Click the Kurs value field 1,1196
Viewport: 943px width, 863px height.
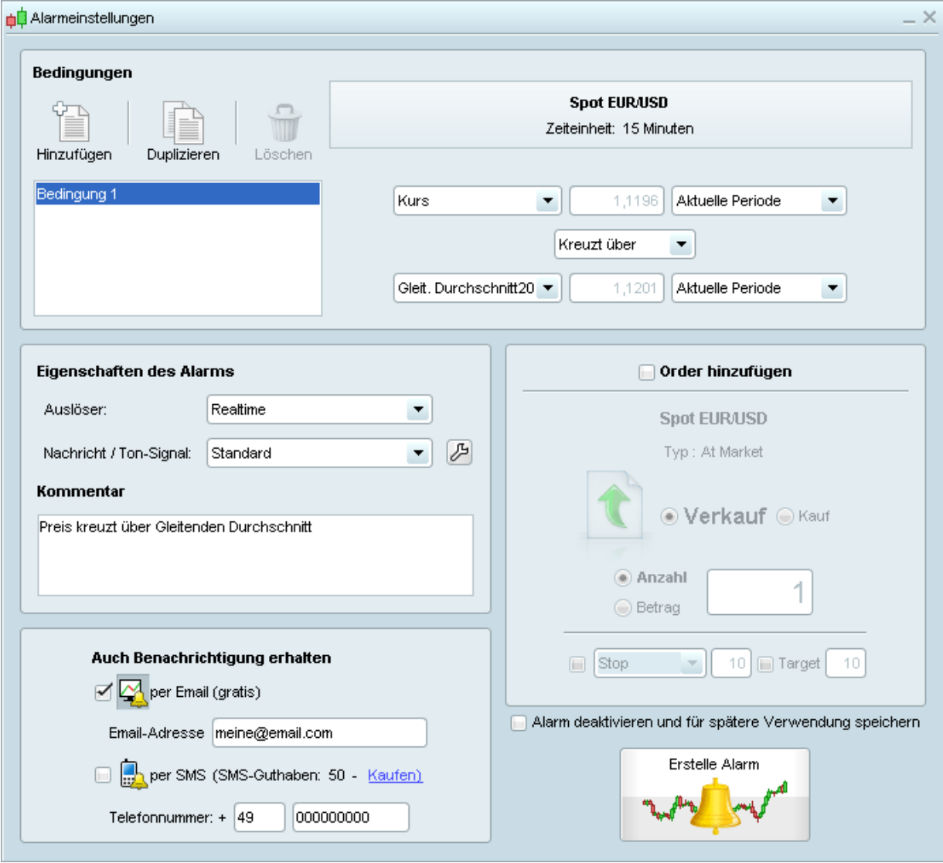coord(617,201)
